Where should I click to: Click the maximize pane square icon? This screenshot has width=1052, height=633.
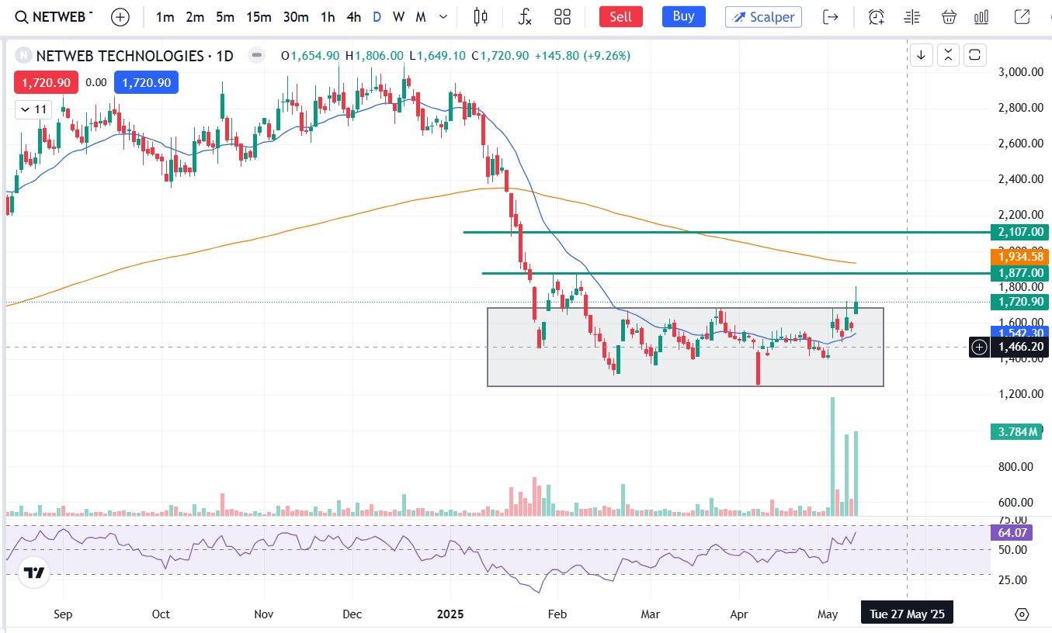(974, 55)
